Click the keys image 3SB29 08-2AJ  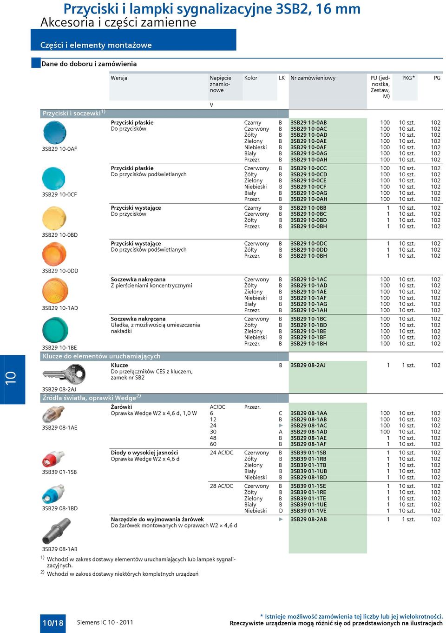(64, 374)
